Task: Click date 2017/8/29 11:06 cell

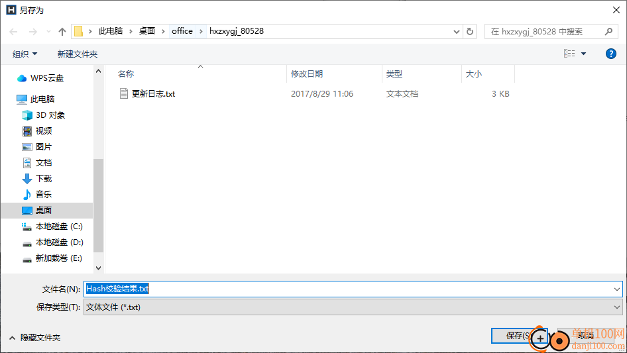Action: tap(322, 94)
